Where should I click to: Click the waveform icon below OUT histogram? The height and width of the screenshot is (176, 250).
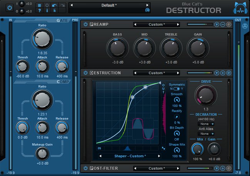[x=163, y=148]
